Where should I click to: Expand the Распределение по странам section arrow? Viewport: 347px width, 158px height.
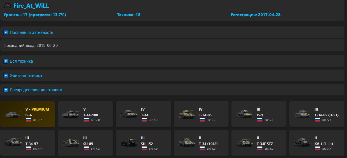point(6,90)
